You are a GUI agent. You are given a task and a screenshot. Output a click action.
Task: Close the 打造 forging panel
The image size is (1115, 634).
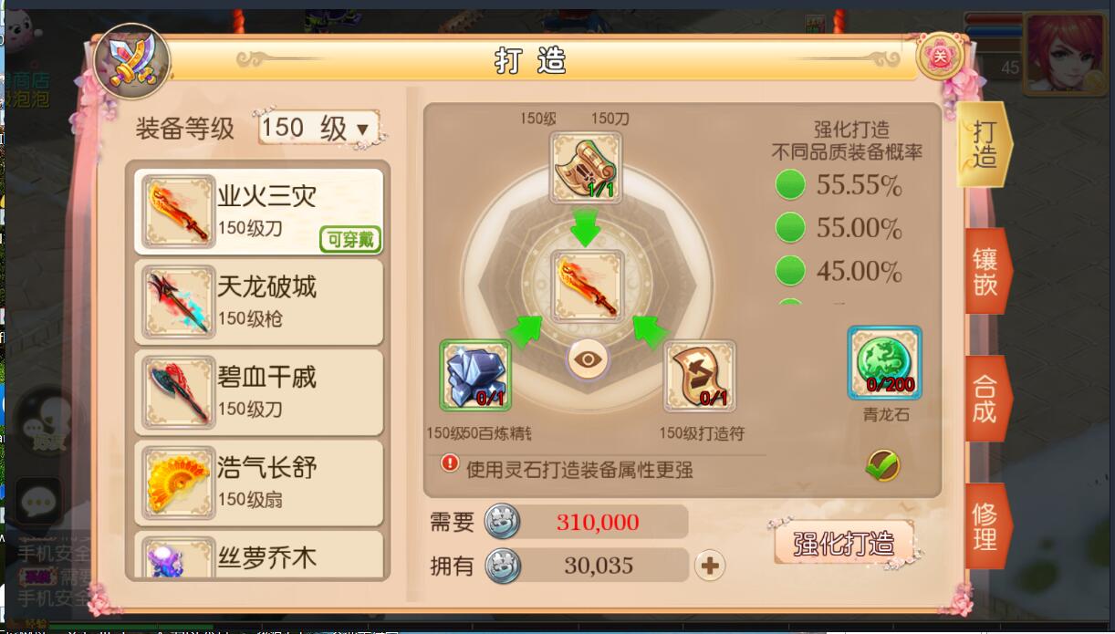941,57
